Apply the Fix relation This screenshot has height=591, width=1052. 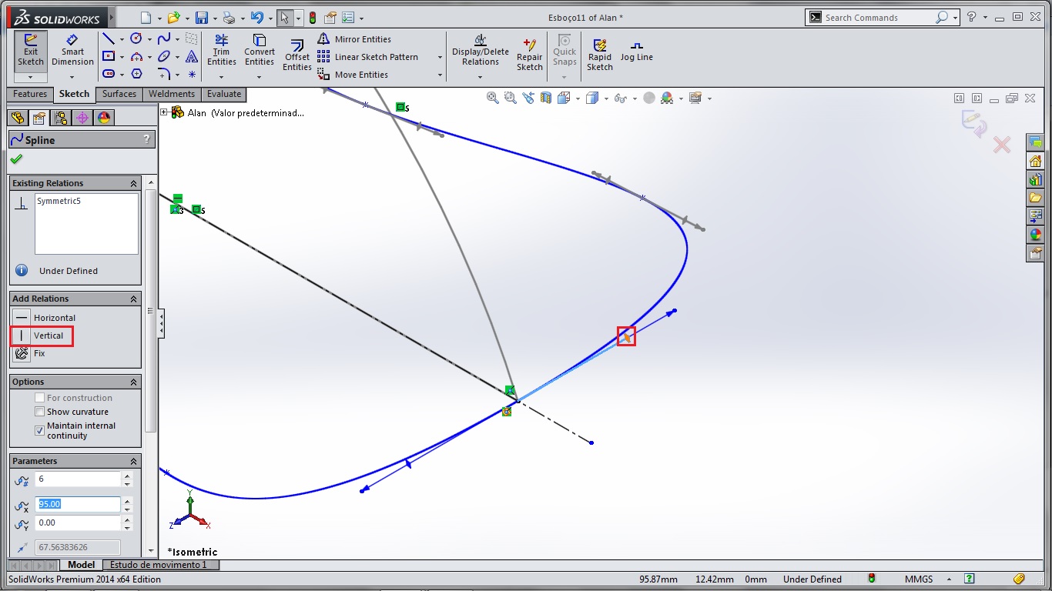click(x=39, y=353)
